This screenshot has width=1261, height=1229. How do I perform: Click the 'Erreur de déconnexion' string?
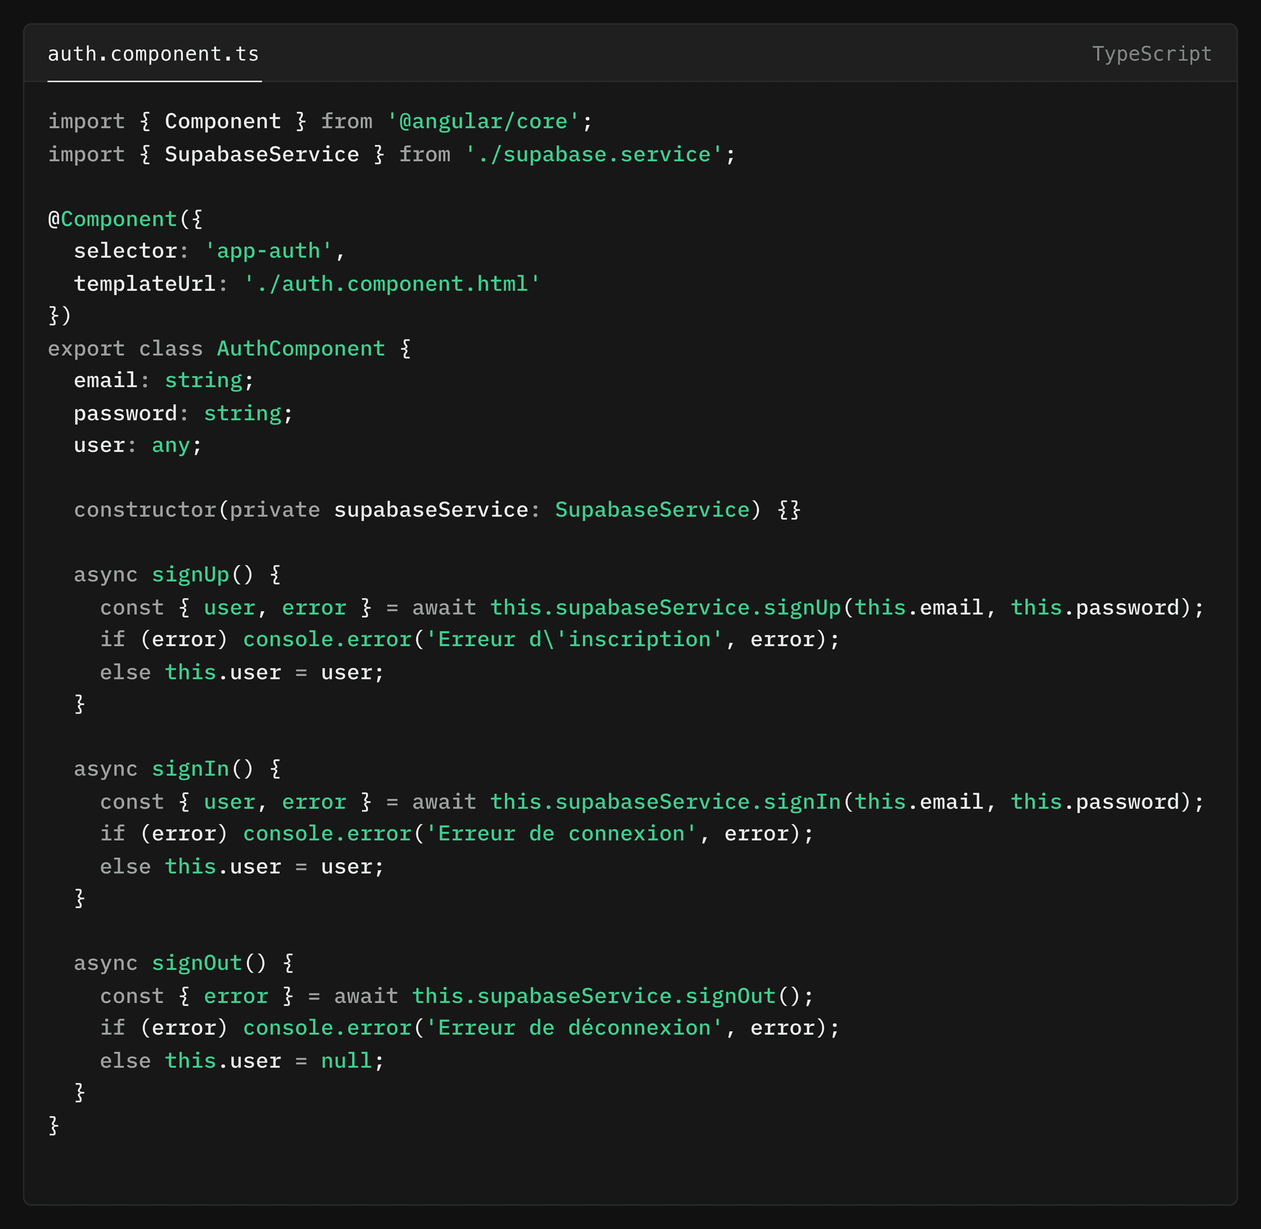pos(574,1028)
